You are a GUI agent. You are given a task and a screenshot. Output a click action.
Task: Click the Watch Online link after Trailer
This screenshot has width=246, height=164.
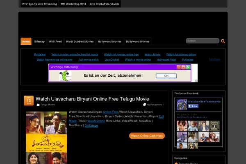coord(96,121)
